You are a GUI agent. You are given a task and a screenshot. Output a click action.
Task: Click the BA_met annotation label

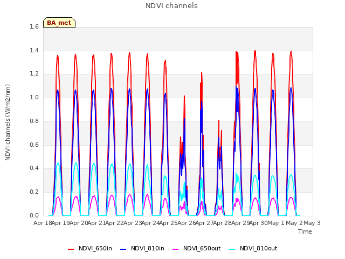(x=59, y=23)
